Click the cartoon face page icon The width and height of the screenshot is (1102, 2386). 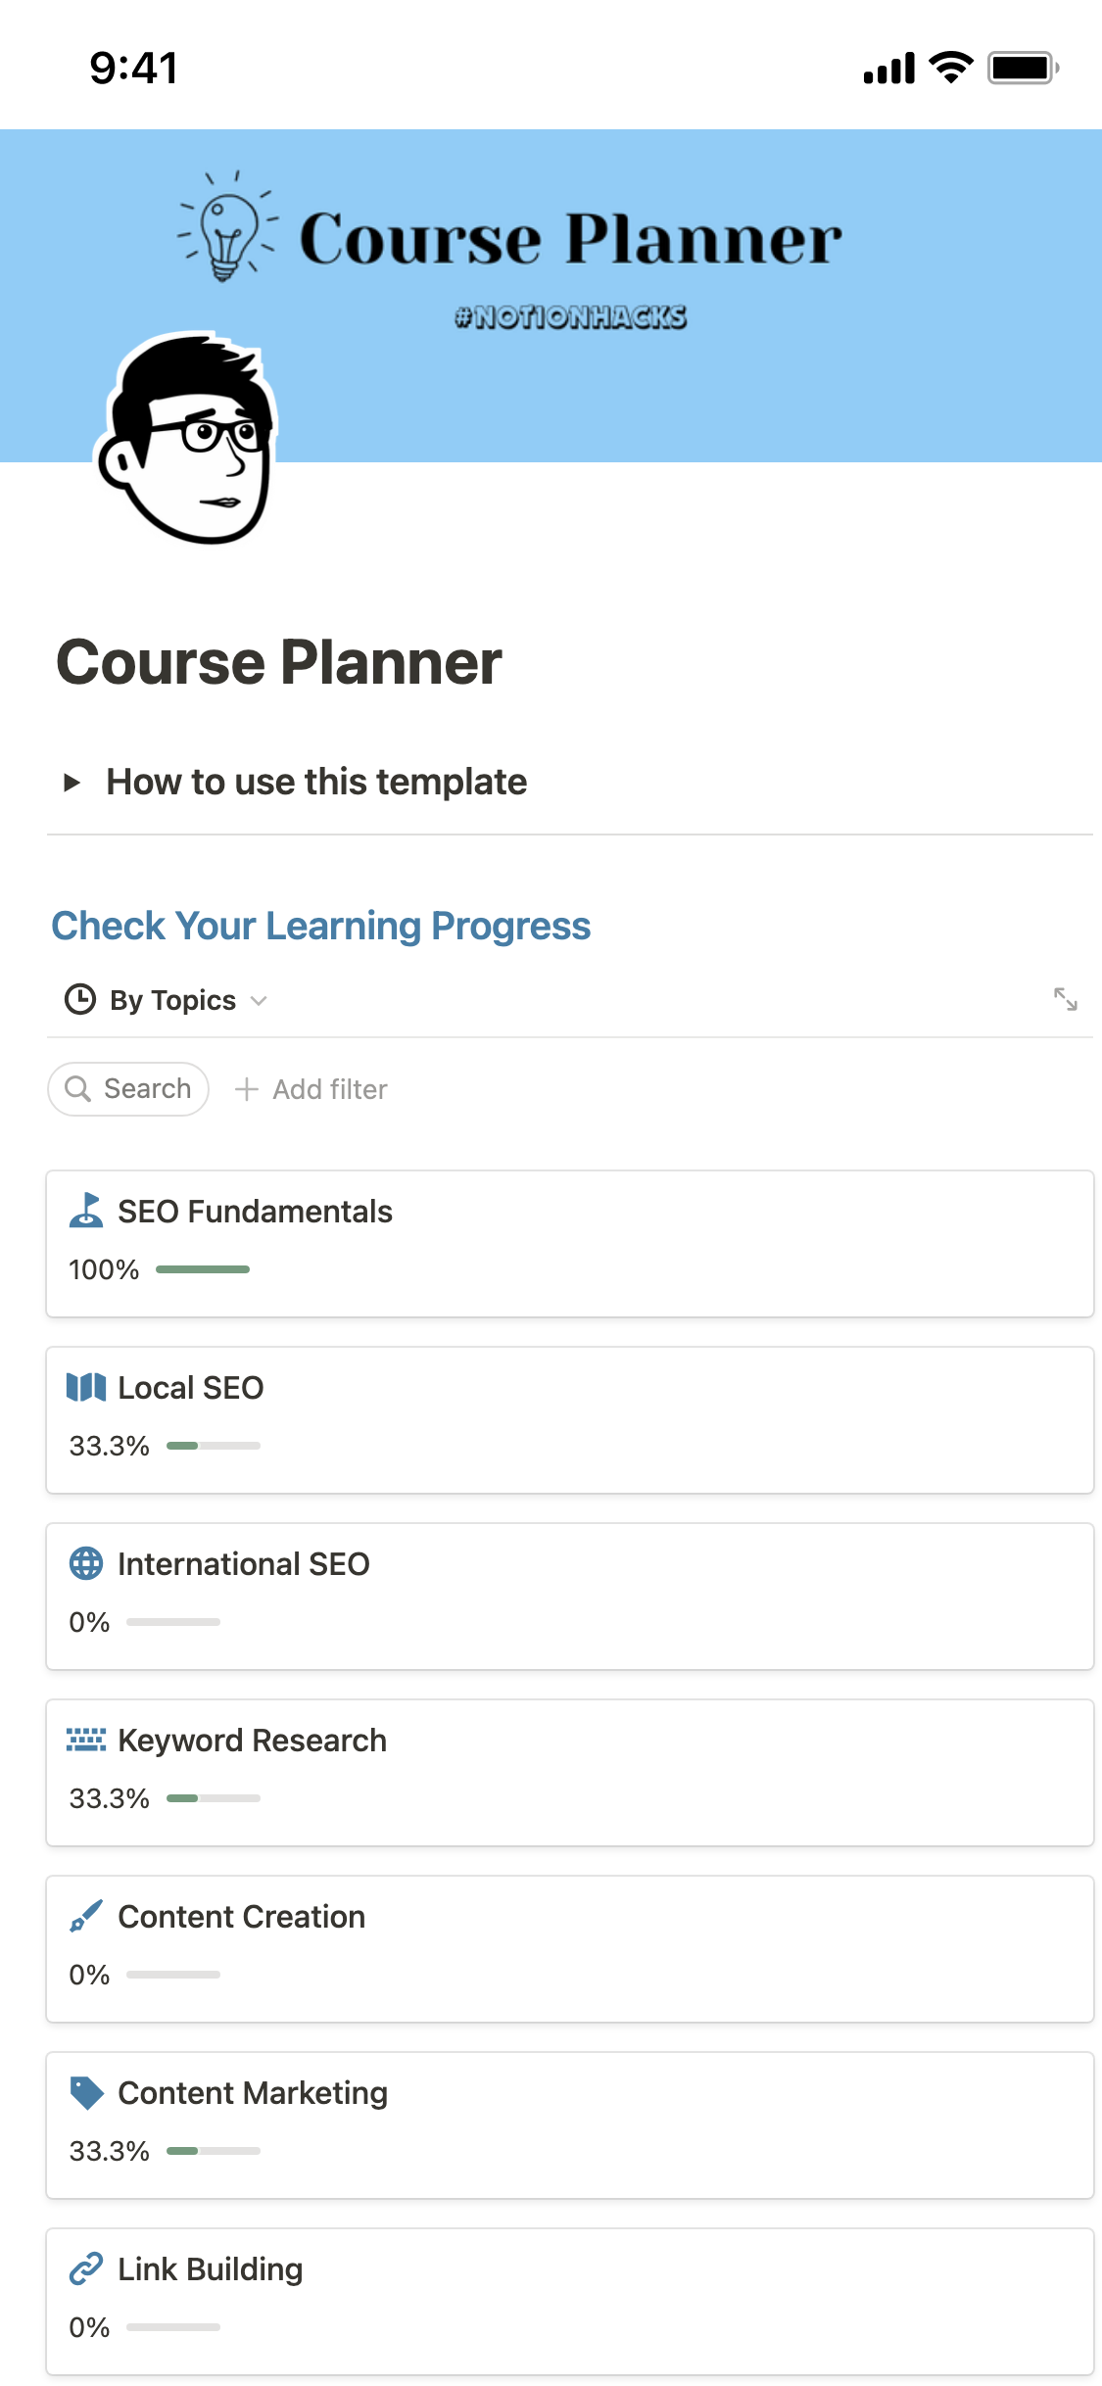tap(188, 439)
